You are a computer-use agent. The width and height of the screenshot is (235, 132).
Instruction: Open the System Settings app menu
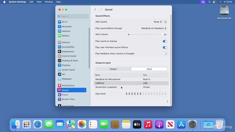click(x=17, y=2)
